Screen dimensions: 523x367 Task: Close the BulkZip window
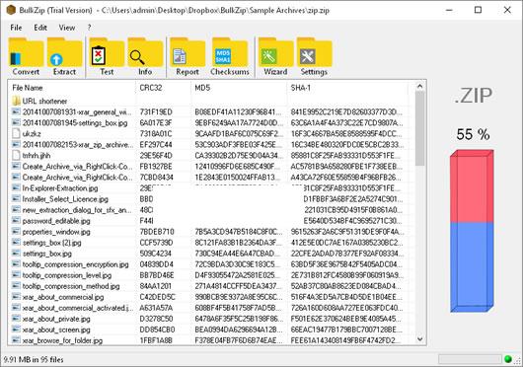pos(507,10)
